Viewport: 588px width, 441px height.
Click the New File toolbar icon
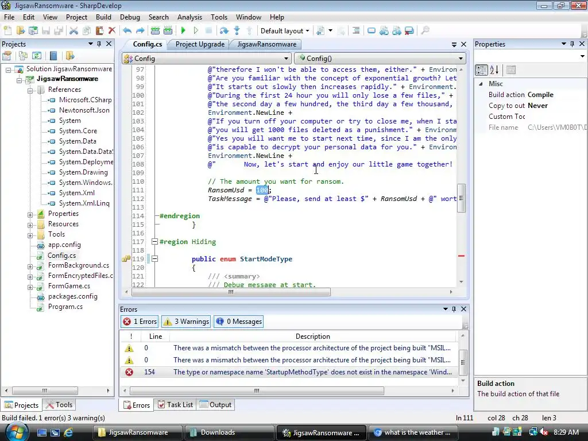pyautogui.click(x=7, y=31)
